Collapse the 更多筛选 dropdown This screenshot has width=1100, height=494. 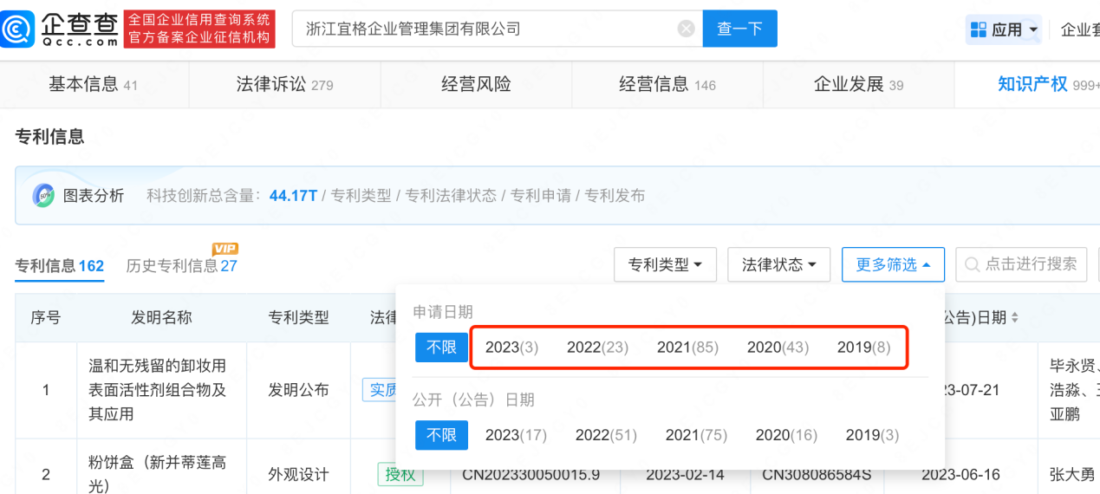tap(893, 265)
